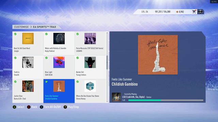218x122 pixels.
Task: Go to CUSTOMISE in the breadcrumb
Action: (21, 27)
